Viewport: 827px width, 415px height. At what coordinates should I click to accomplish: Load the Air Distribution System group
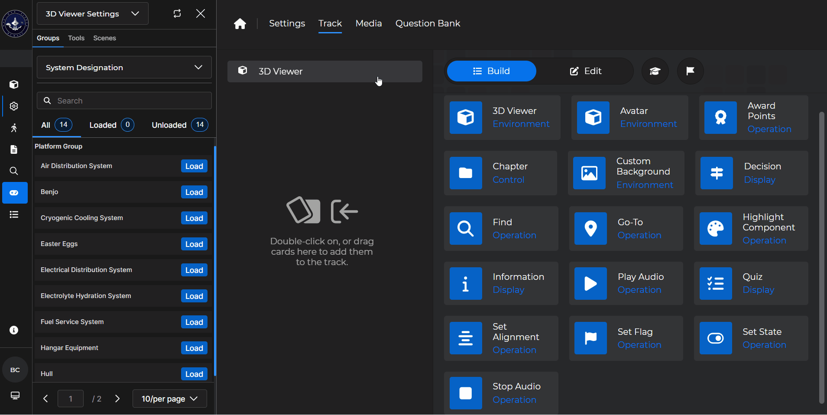coord(194,166)
